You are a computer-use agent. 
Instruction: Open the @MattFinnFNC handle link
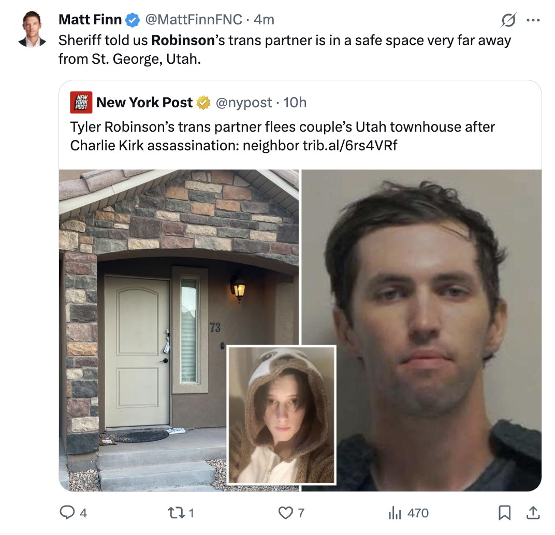[194, 20]
